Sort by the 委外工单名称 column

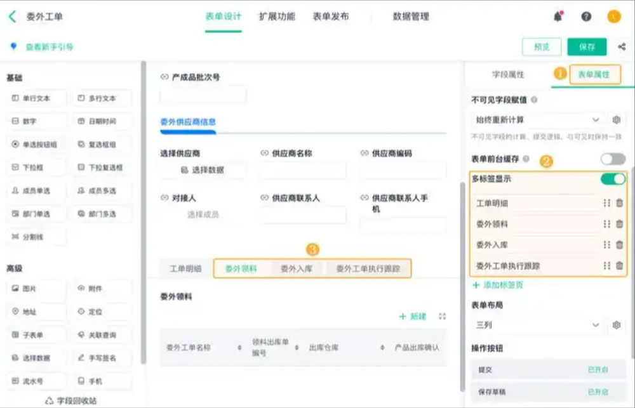click(239, 348)
